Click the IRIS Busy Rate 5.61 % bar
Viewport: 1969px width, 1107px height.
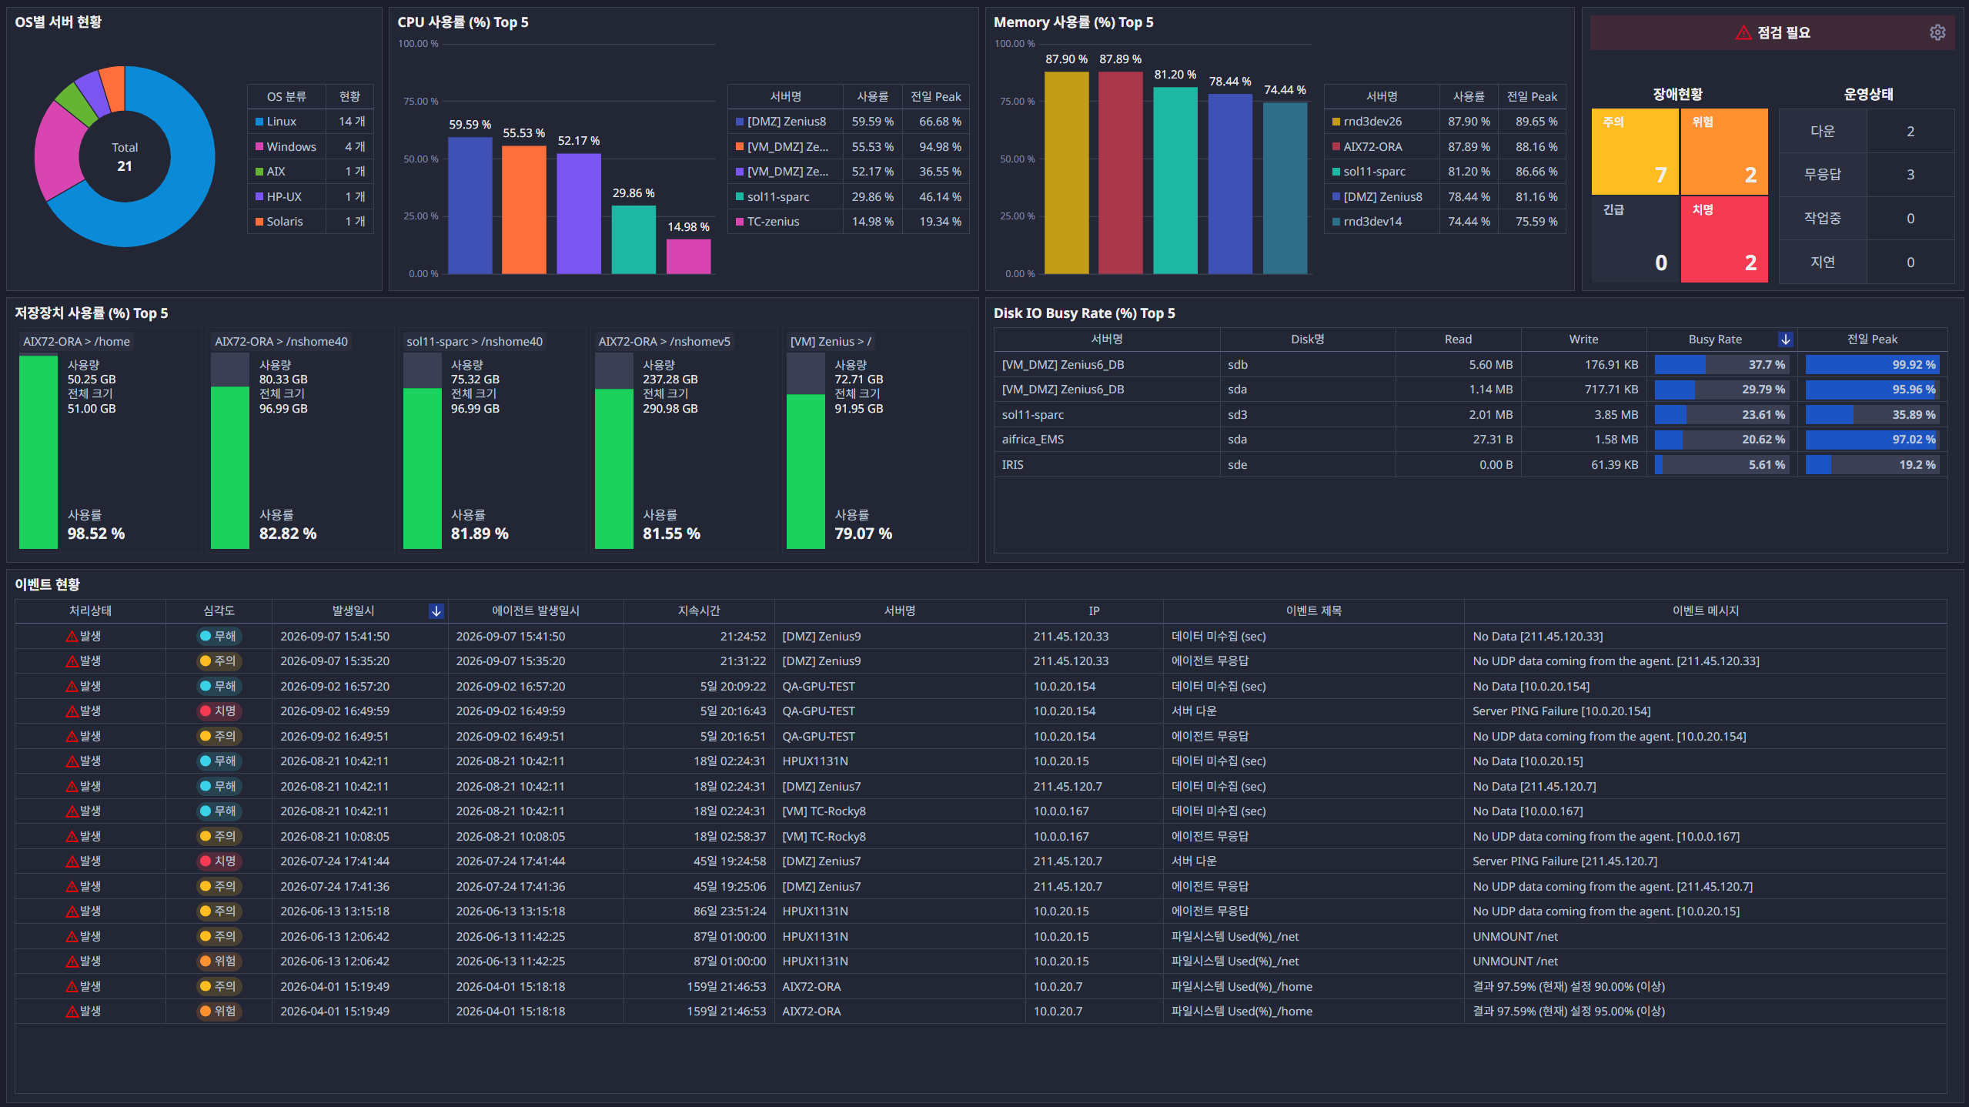[1721, 465]
